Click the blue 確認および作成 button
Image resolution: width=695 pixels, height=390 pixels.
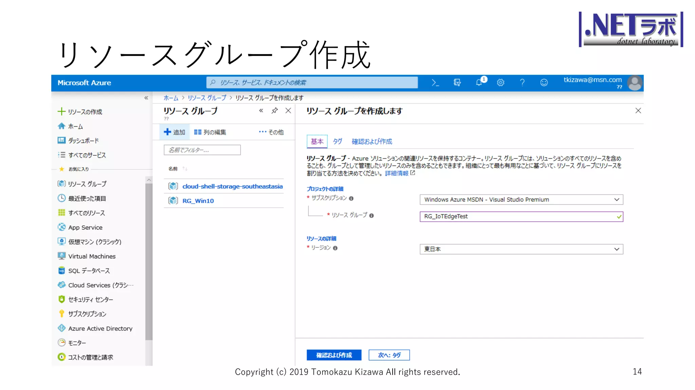(x=334, y=355)
